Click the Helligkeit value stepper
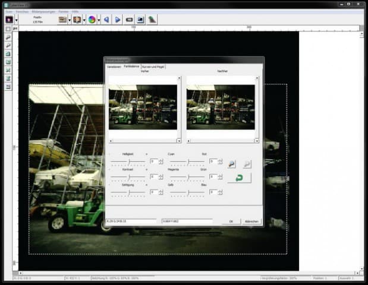Screen dimensions: 368x285 pyautogui.click(x=161, y=161)
